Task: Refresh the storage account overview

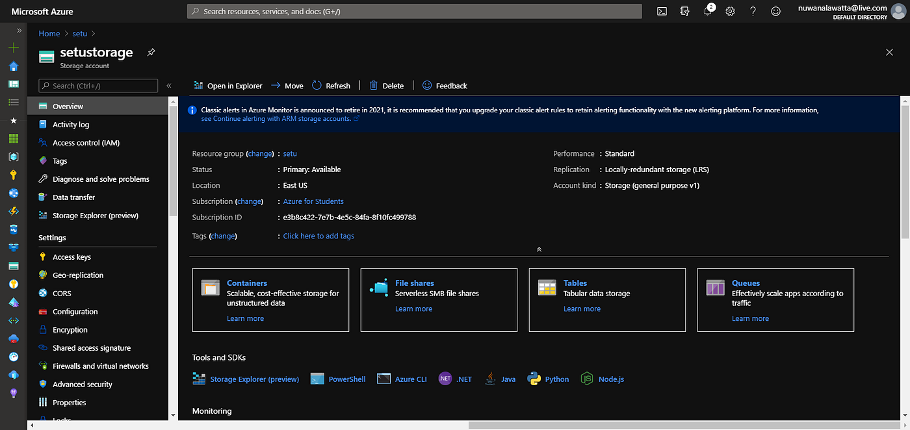Action: coord(331,86)
